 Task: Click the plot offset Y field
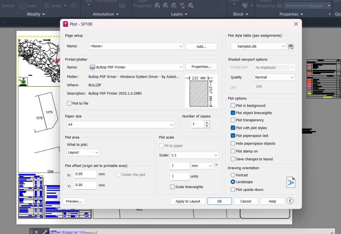tap(85, 185)
